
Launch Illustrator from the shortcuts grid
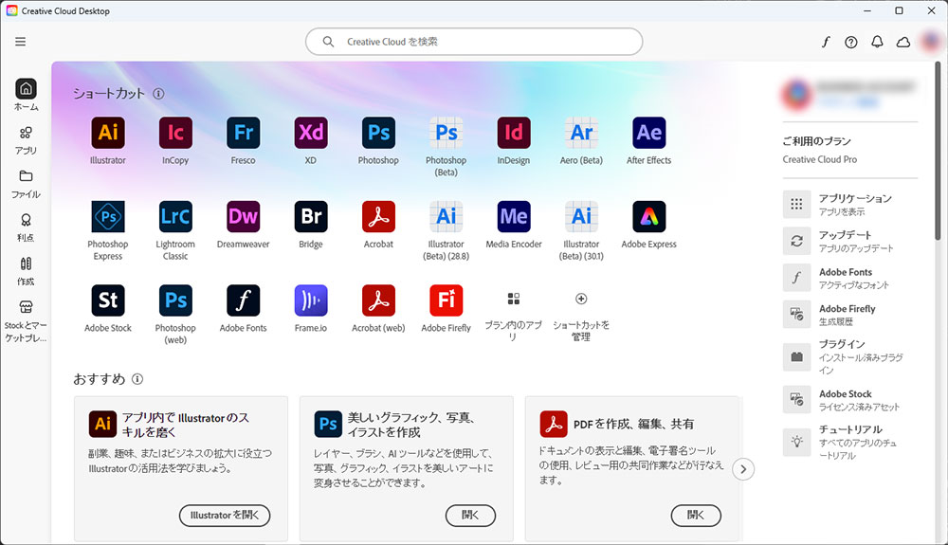point(107,133)
